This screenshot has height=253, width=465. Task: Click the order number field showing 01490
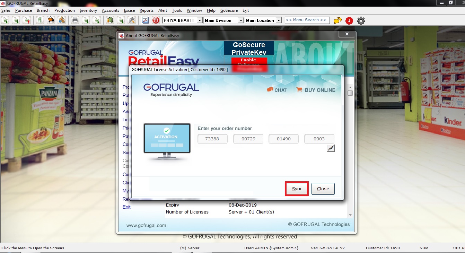[x=284, y=139]
